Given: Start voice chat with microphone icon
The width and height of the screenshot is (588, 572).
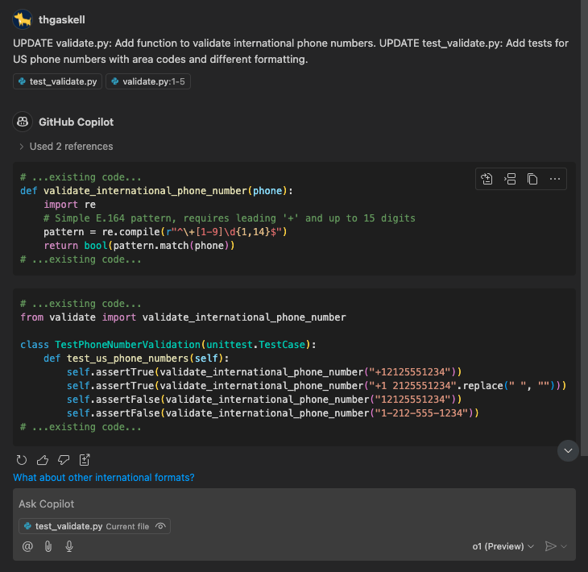Looking at the screenshot, I should 69,546.
